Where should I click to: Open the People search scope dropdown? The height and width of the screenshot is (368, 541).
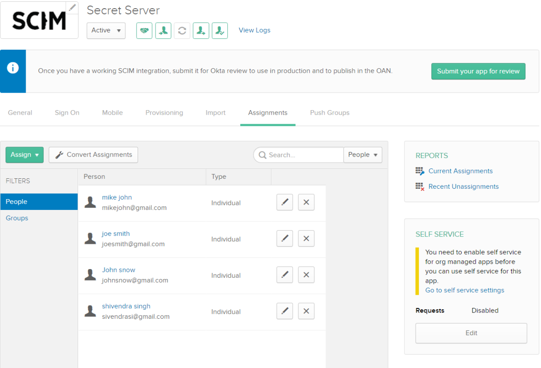point(362,154)
